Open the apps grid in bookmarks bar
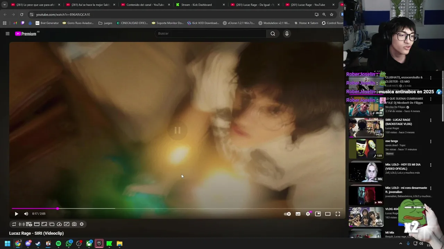444x249 pixels. [x=5, y=23]
